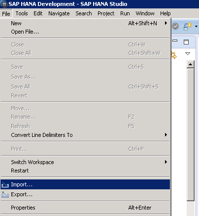The width and height of the screenshot is (199, 216).
Task: Expand the New submenu
Action: click(x=85, y=23)
